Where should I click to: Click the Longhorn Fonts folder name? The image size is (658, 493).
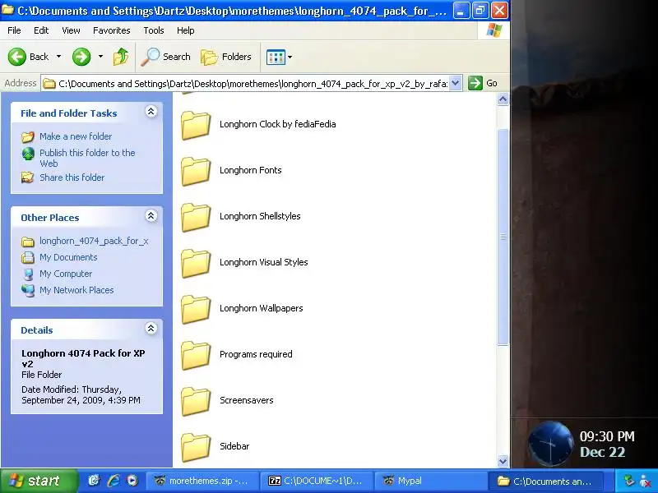coord(251,170)
